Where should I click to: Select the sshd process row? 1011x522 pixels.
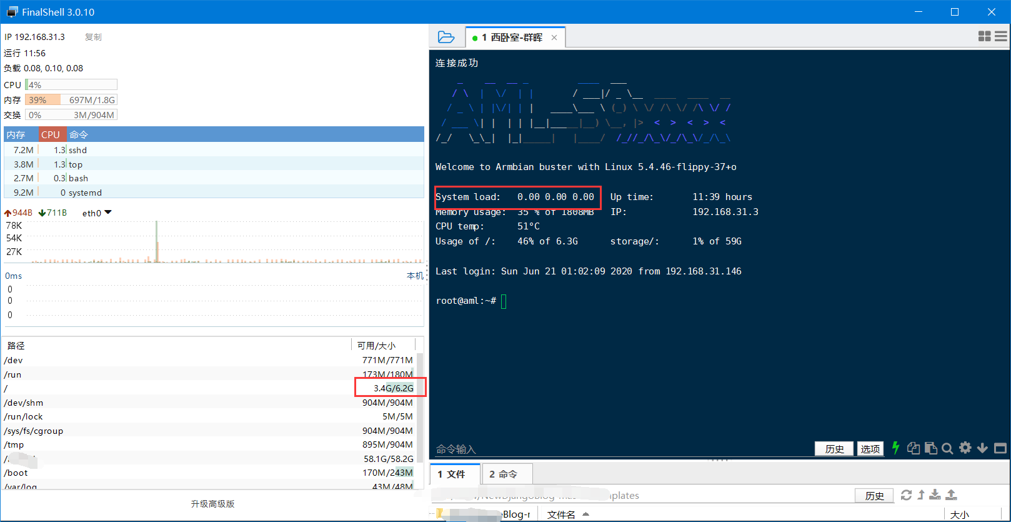(214, 150)
